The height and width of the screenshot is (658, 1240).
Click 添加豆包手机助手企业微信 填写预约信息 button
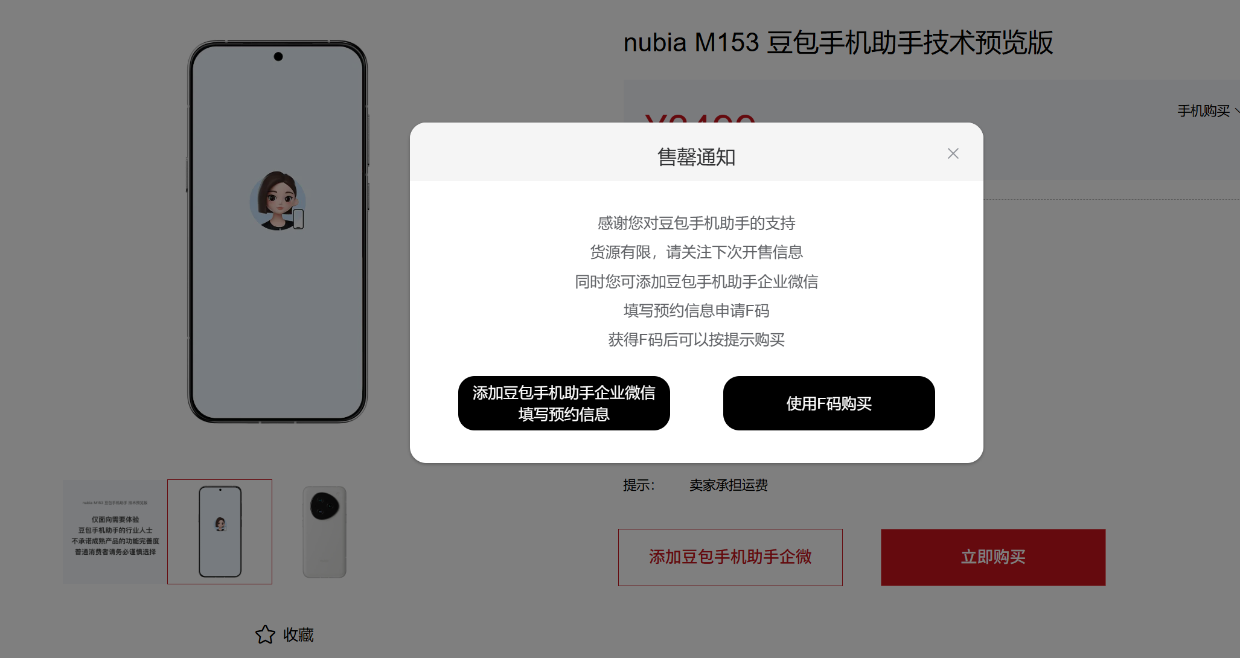tap(564, 403)
